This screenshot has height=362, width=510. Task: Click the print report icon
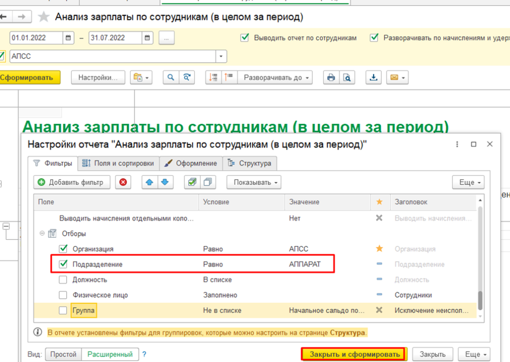331,78
